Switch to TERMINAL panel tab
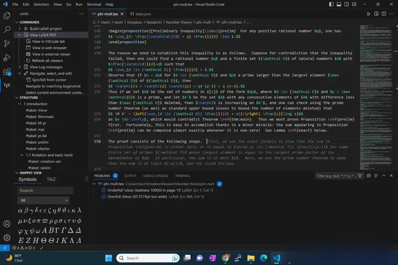Image resolution: width=398 pixels, height=265 pixels. tap(182, 176)
